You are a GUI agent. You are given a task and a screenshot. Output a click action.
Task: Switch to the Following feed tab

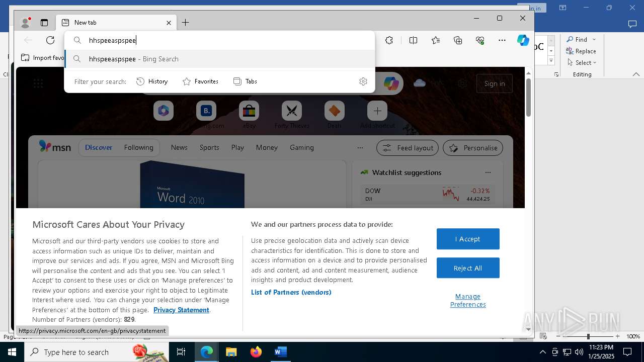click(138, 148)
